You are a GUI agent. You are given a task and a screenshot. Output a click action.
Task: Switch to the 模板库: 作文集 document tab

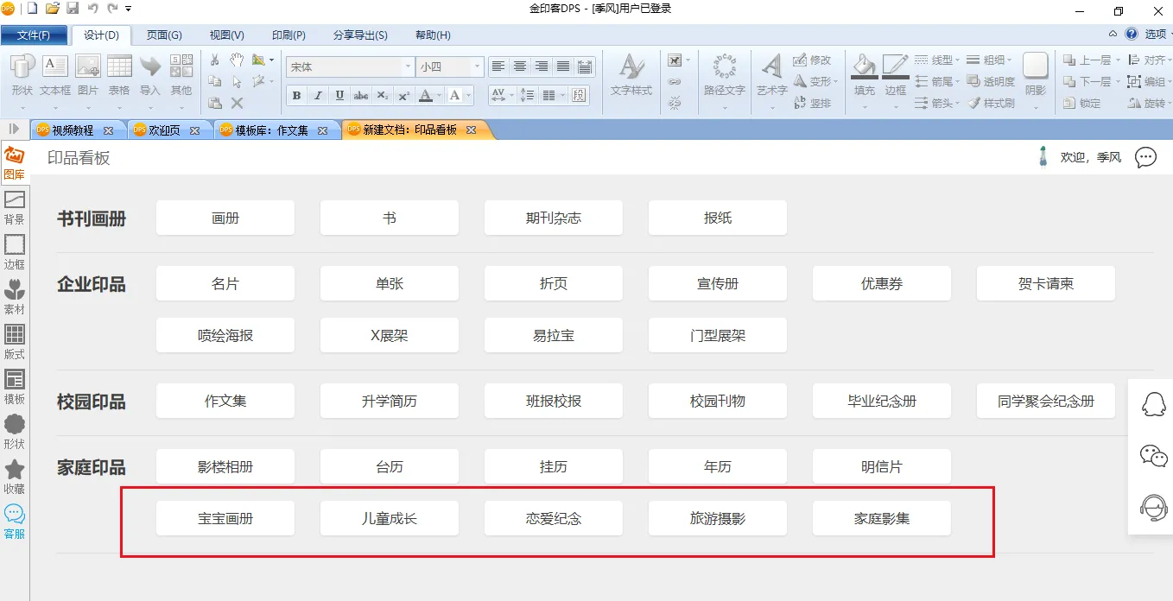point(271,130)
